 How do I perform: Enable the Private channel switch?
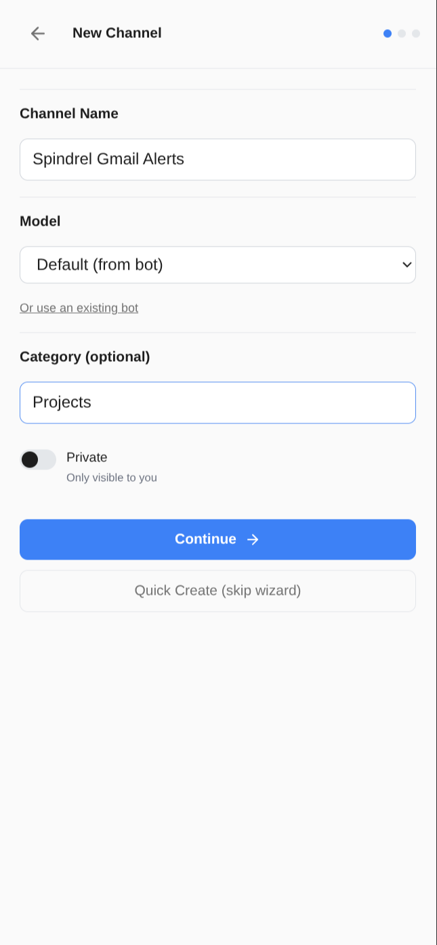(x=38, y=459)
